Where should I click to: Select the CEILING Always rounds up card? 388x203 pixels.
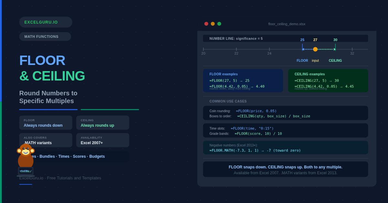[102, 123]
